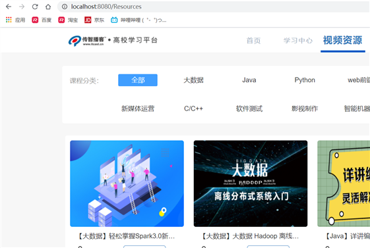Select the 全部 course category
This screenshot has width=370, height=248.
138,80
